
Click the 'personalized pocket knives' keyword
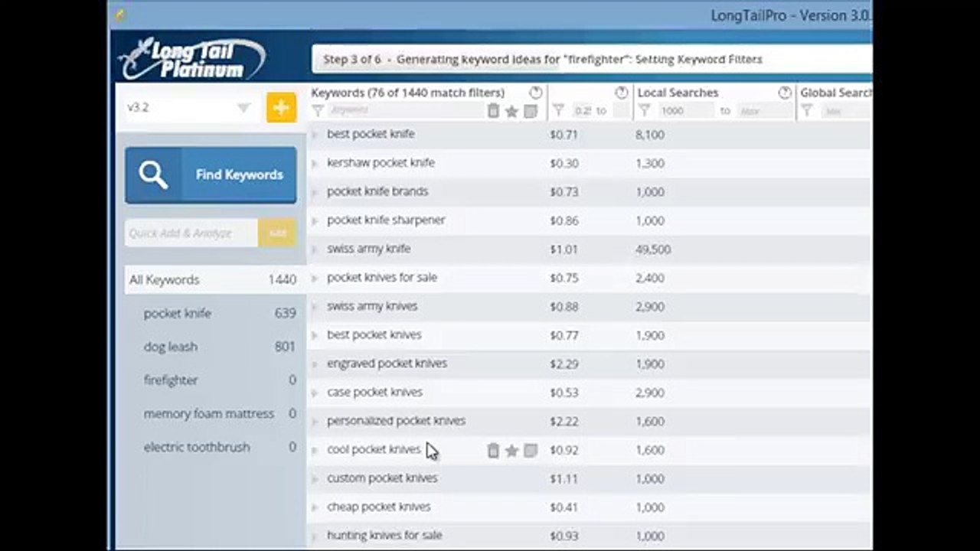coord(396,421)
